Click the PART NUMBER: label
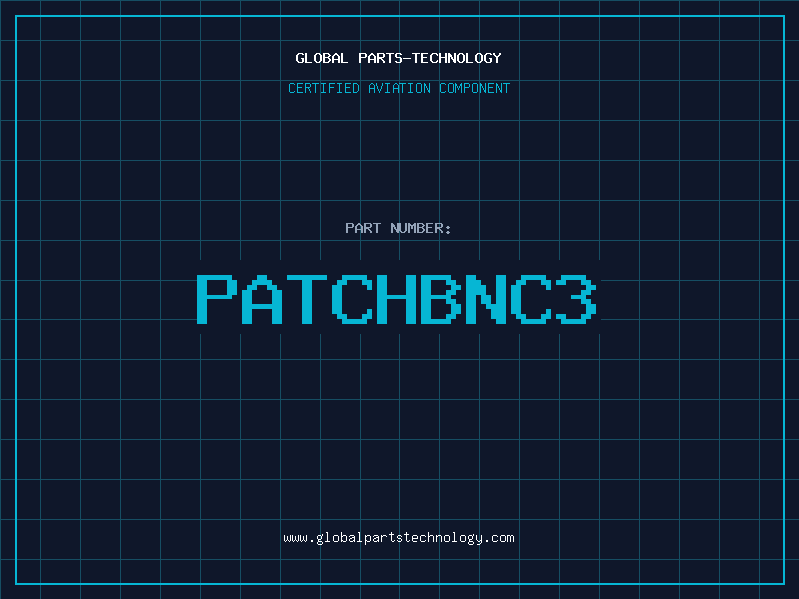Viewport: 799px width, 599px height. tap(399, 228)
